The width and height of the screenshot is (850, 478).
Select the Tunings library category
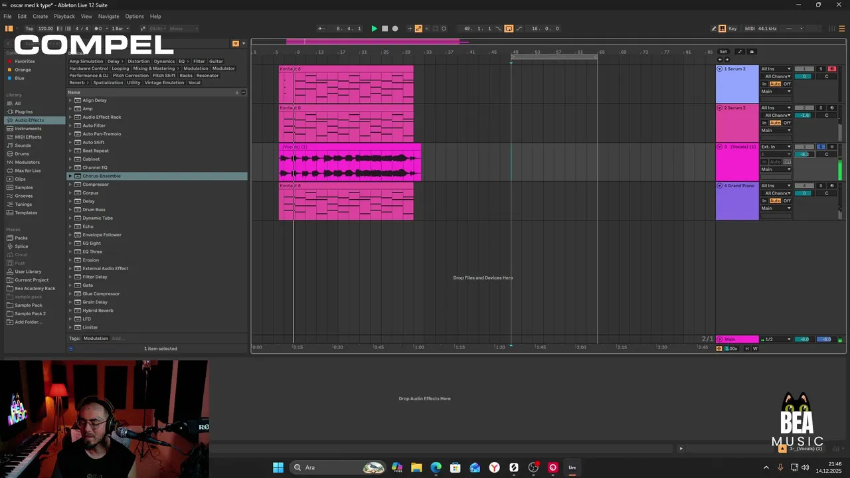pyautogui.click(x=23, y=204)
